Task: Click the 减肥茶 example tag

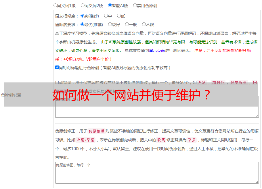Action: pos(218,82)
